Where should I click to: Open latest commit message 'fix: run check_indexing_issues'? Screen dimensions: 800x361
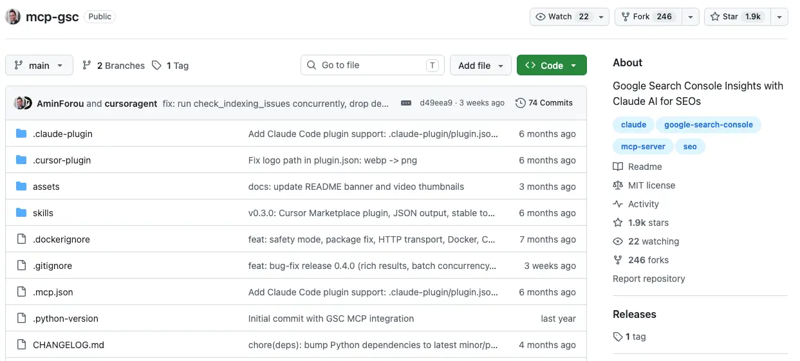click(275, 104)
